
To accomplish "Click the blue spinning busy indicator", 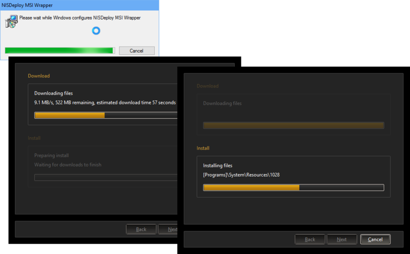I will coord(95,31).
